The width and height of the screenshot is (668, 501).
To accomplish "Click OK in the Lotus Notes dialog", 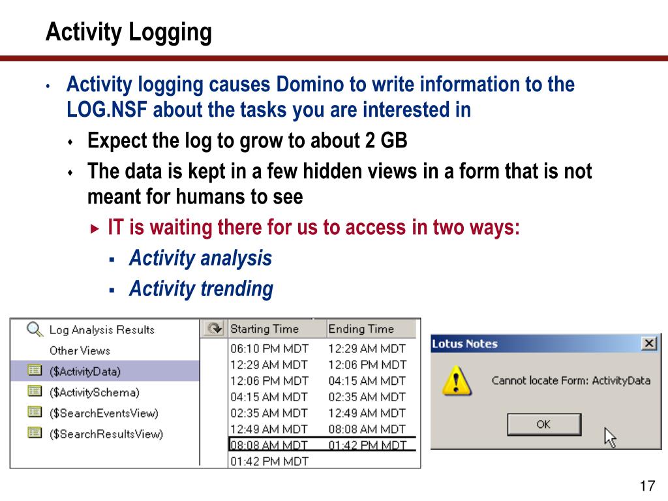I will click(x=544, y=424).
